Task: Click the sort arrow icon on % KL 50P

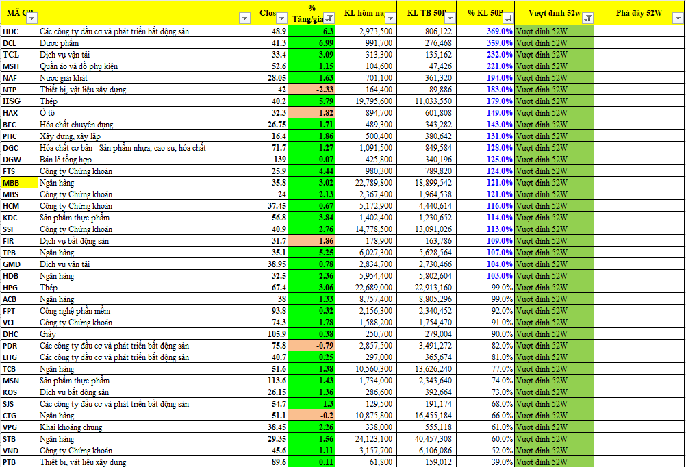Action: (x=509, y=19)
